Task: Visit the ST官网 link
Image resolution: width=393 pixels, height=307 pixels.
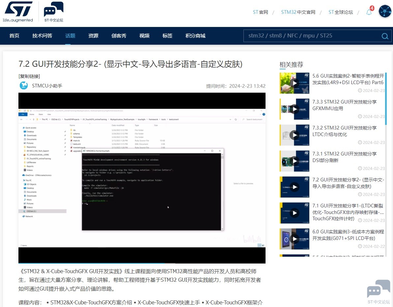Action: [x=261, y=12]
